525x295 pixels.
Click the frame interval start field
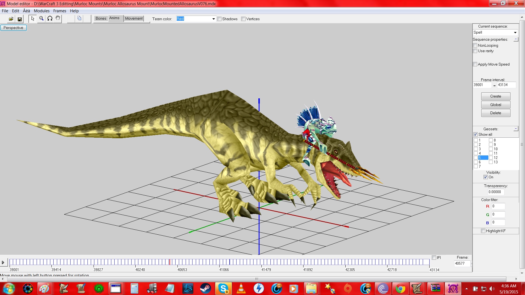coord(482,85)
